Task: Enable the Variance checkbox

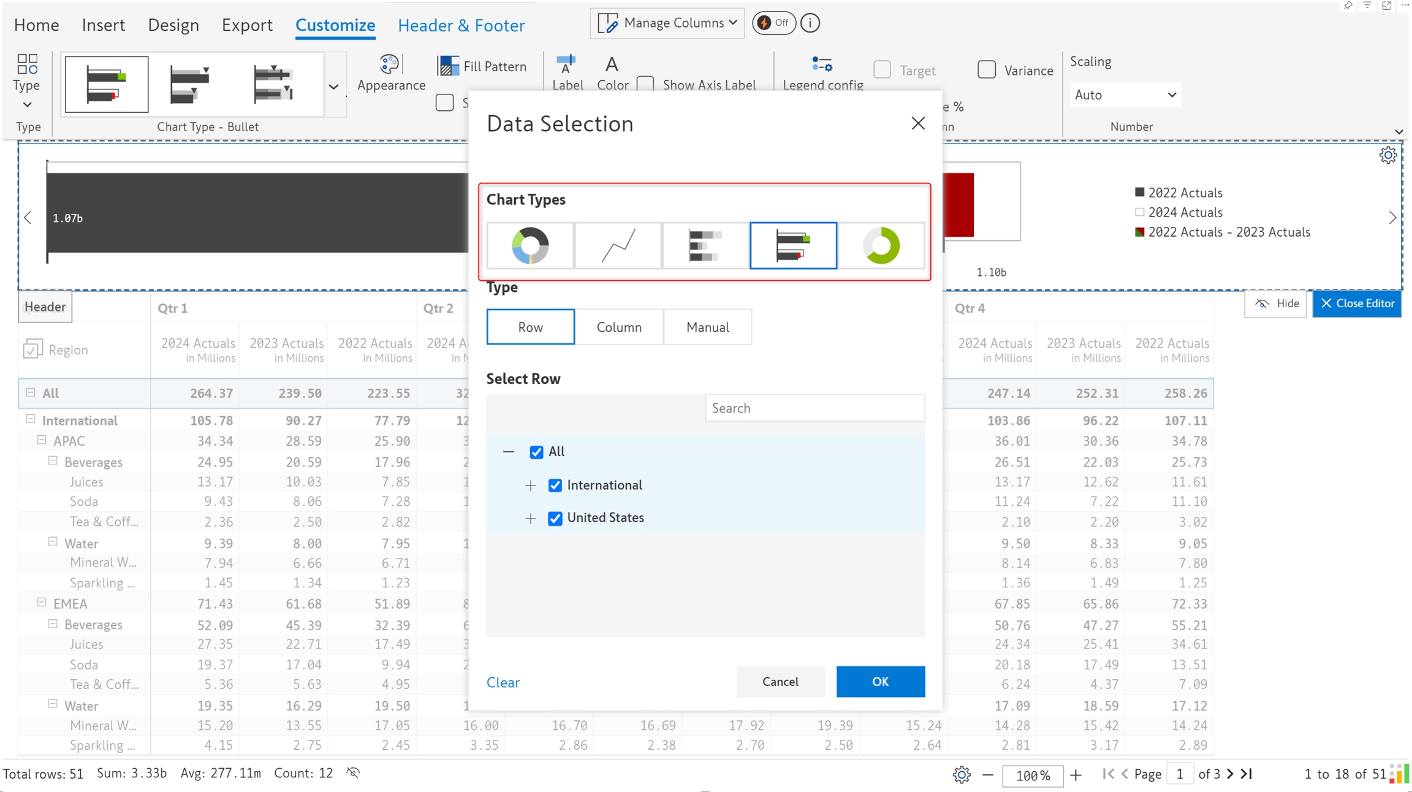Action: (x=987, y=70)
